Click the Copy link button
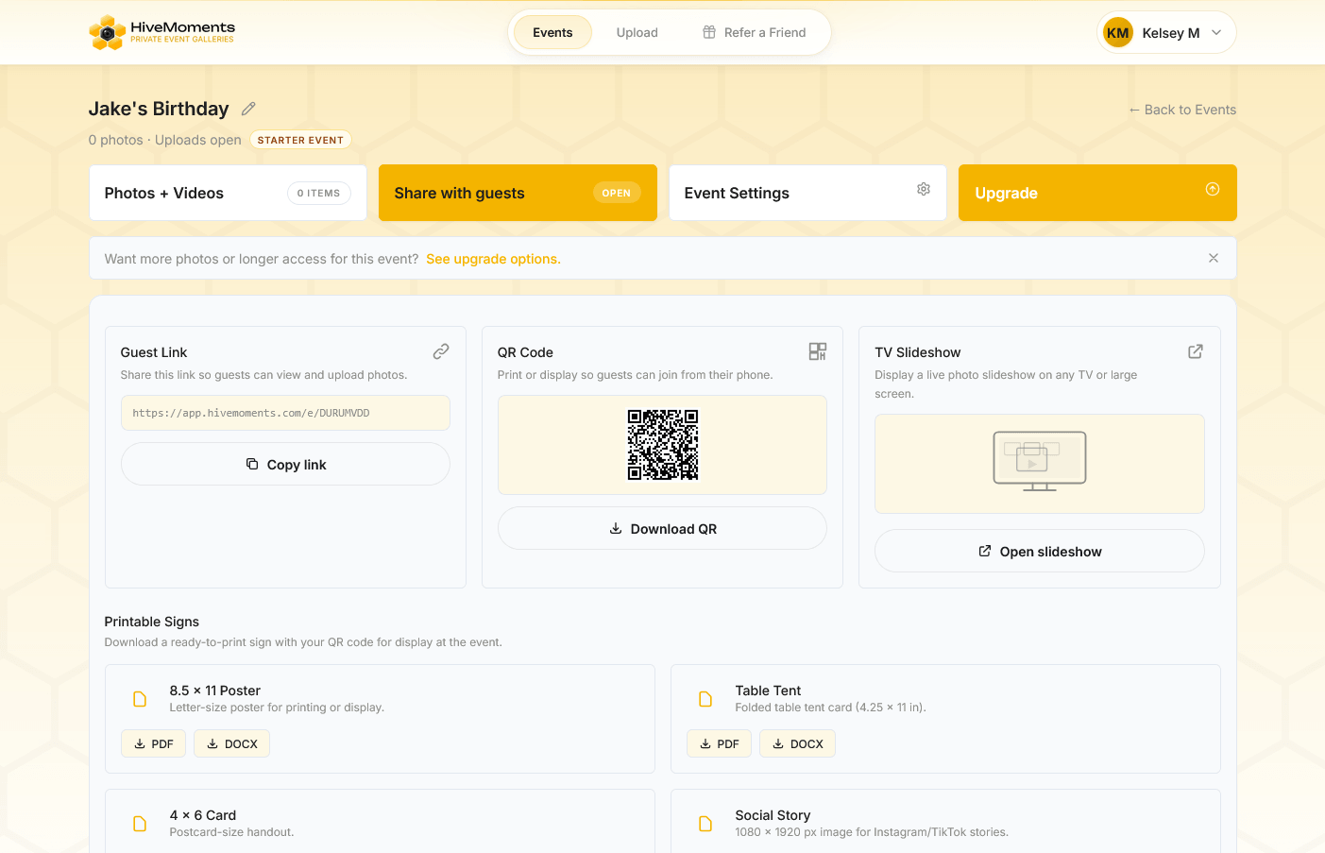The height and width of the screenshot is (853, 1325). click(285, 464)
